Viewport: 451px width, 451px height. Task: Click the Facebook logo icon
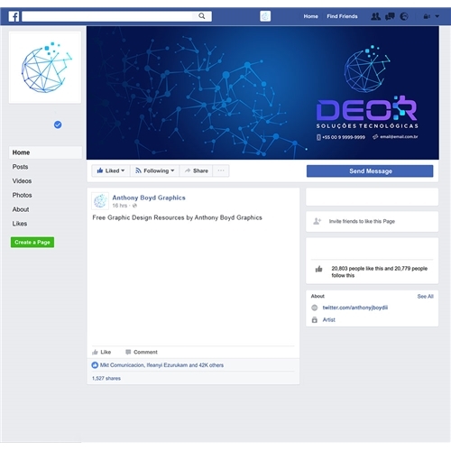point(14,16)
